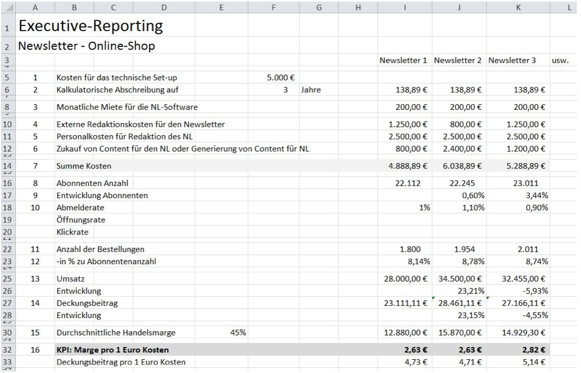
Task: Select Abonnenten Anzahl value 23.011
Action: coord(517,184)
